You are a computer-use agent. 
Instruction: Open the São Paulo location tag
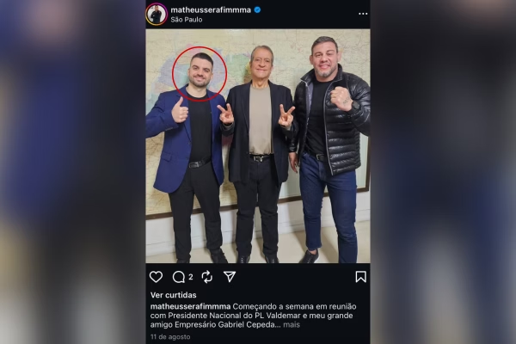187,20
